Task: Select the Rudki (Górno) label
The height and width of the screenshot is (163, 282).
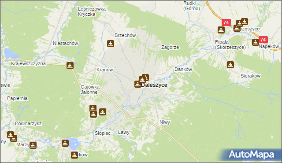Action: point(192,6)
